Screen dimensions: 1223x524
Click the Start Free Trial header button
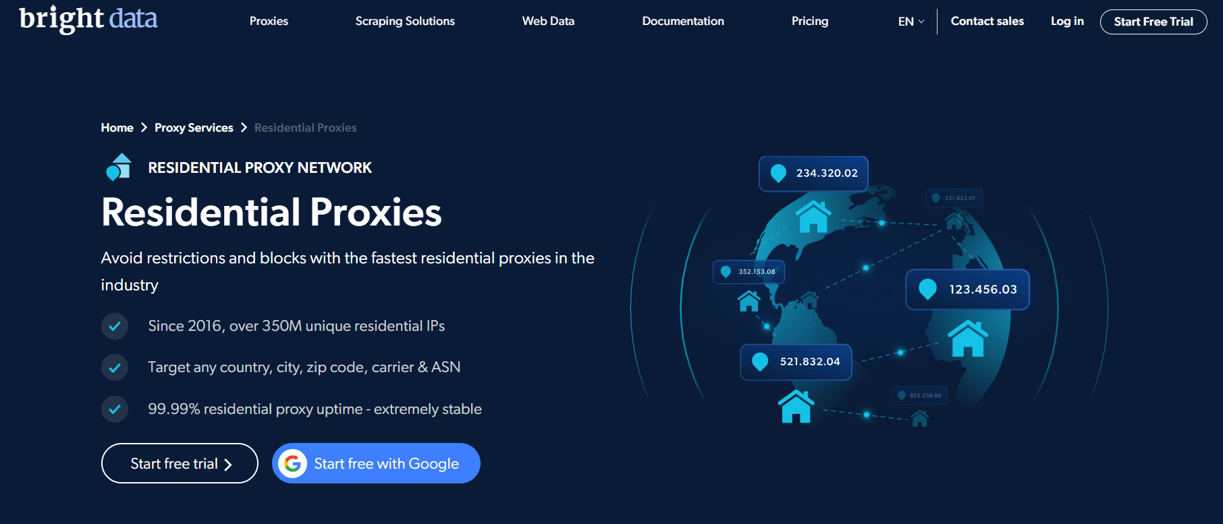click(x=1153, y=22)
